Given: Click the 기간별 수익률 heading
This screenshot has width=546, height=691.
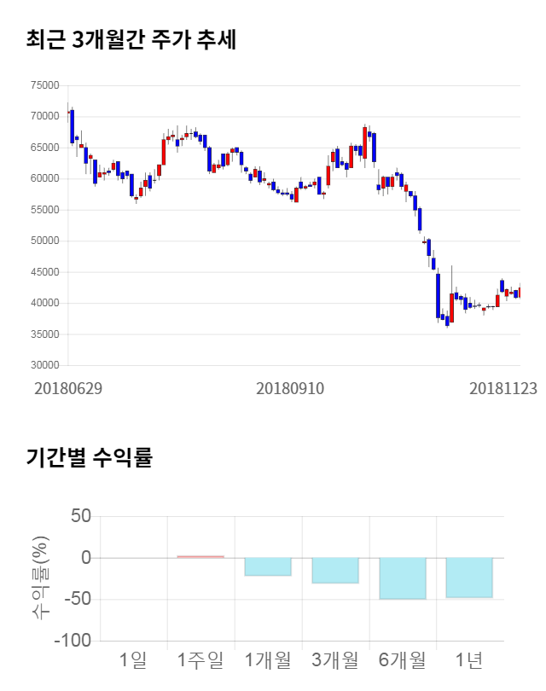Looking at the screenshot, I should 89,457.
